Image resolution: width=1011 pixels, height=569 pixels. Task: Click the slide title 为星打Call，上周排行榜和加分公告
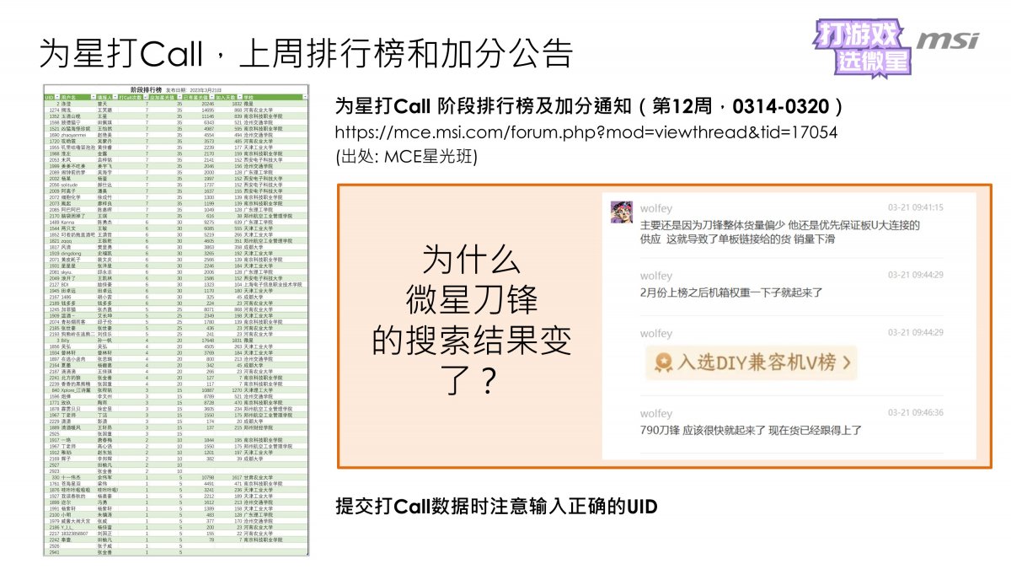pyautogui.click(x=306, y=53)
